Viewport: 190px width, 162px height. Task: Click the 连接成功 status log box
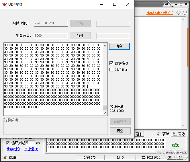coord(56,126)
